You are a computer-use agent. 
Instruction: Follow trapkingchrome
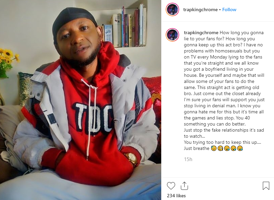coord(229,9)
